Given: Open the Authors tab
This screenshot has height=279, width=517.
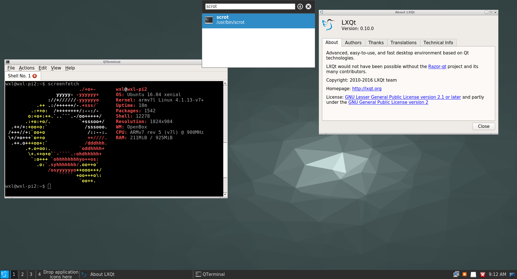Looking at the screenshot, I should (353, 43).
